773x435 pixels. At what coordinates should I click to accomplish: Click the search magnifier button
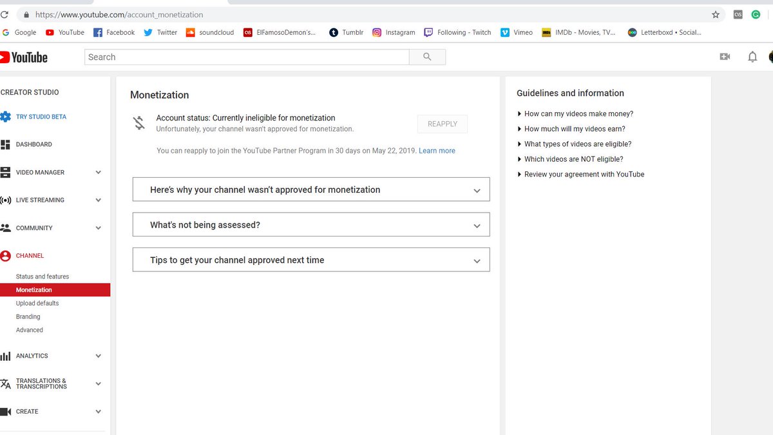coord(427,57)
